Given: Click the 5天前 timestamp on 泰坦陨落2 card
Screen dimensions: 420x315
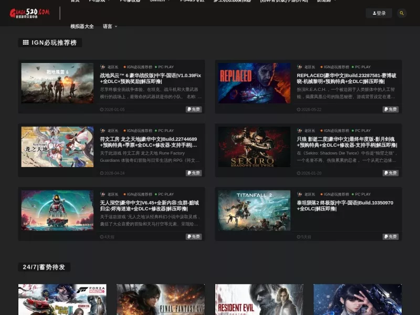Looking at the screenshot, I should [x=304, y=237].
